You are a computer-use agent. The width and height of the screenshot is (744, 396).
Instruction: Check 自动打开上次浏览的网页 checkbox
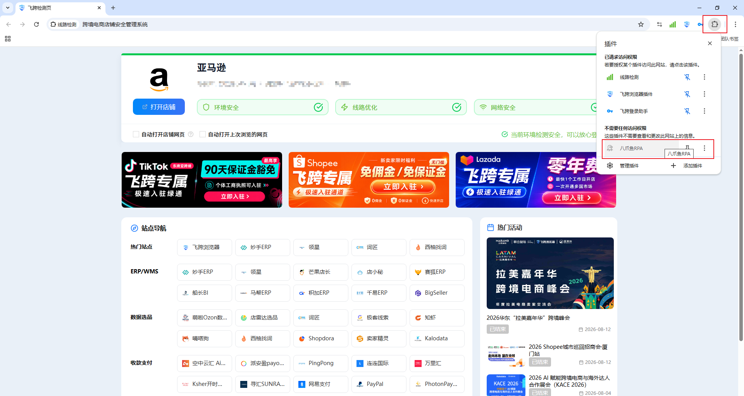(x=203, y=134)
